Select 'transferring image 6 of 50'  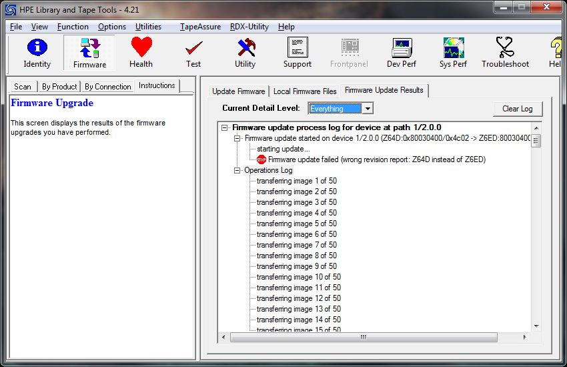point(297,234)
